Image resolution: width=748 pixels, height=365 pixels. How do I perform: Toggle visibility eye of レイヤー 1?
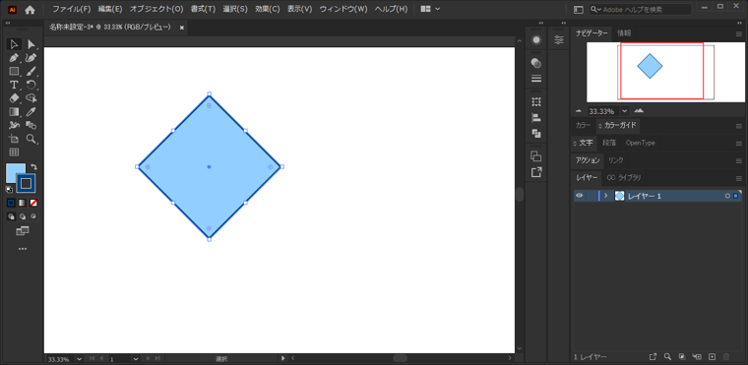[580, 196]
